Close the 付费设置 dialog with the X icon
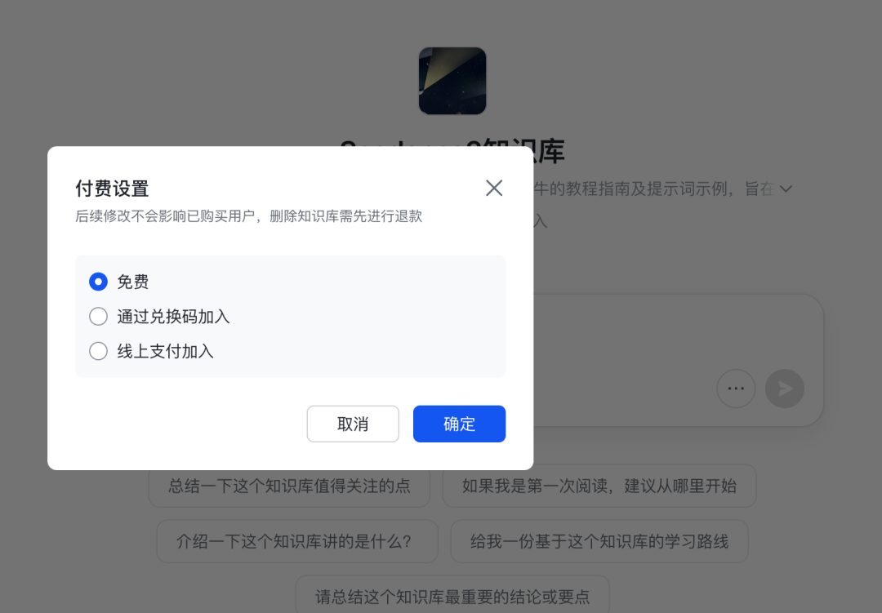Viewport: 882px width, 613px height. pos(494,188)
